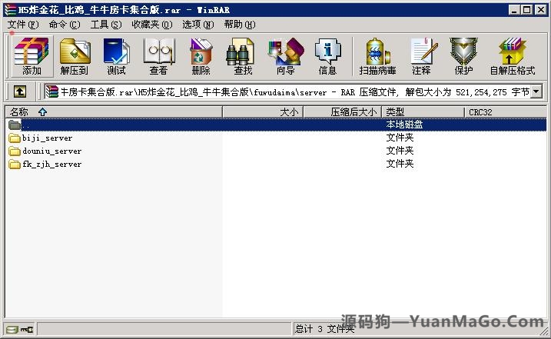Sort by 类型 column header
Image resolution: width=551 pixels, height=339 pixels.
point(423,112)
